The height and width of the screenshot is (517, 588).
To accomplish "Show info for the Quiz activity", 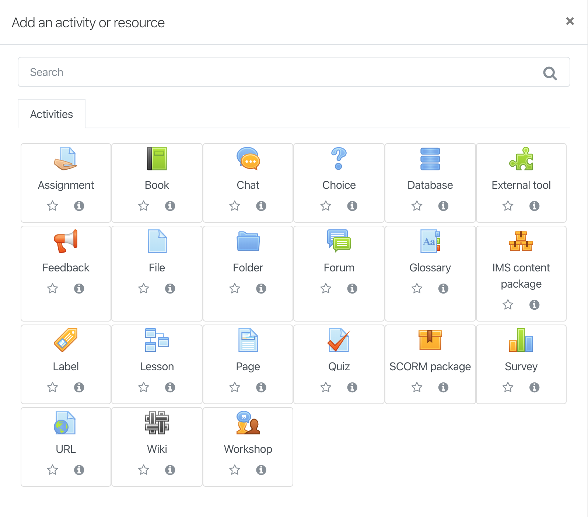I will (352, 387).
